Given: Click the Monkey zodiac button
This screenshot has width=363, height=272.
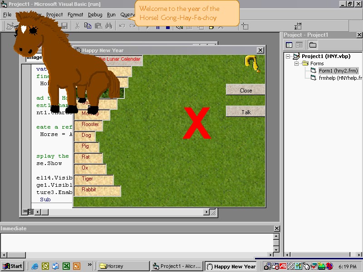Looking at the screenshot, I should [92, 115].
